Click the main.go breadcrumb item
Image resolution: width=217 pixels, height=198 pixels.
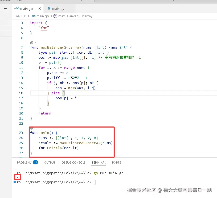[43, 16]
